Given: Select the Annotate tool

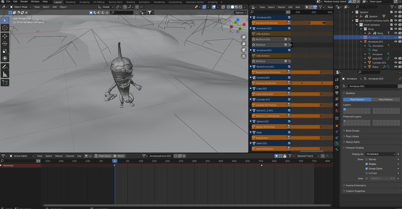Looking at the screenshot, I should tap(5, 67).
